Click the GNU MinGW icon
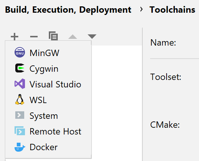The image size is (199, 161). tap(20, 52)
